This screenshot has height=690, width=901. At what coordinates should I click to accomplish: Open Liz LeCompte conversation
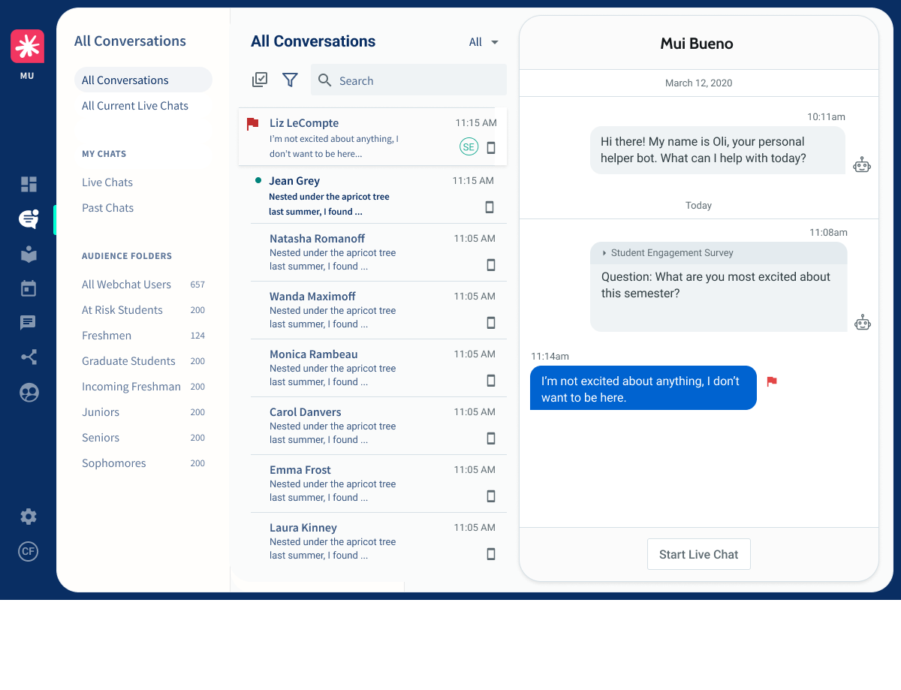[x=372, y=137]
